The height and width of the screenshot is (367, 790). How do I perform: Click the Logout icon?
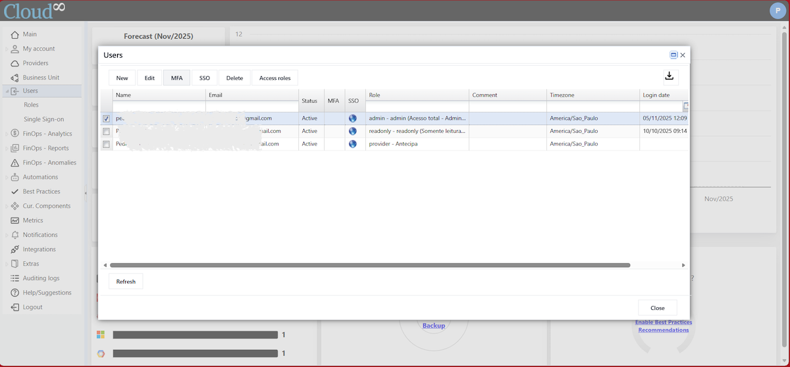point(14,307)
